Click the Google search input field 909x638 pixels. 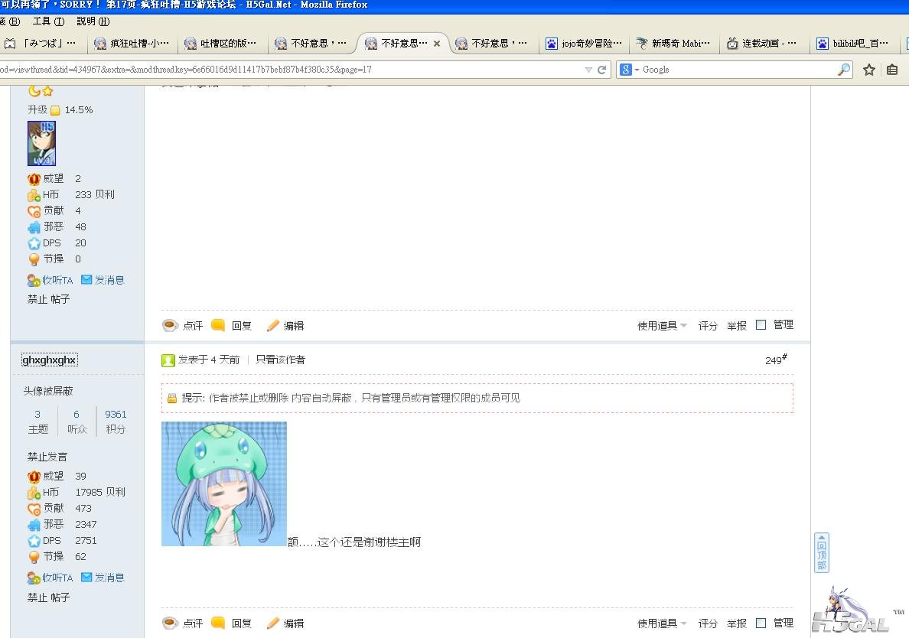(x=738, y=70)
